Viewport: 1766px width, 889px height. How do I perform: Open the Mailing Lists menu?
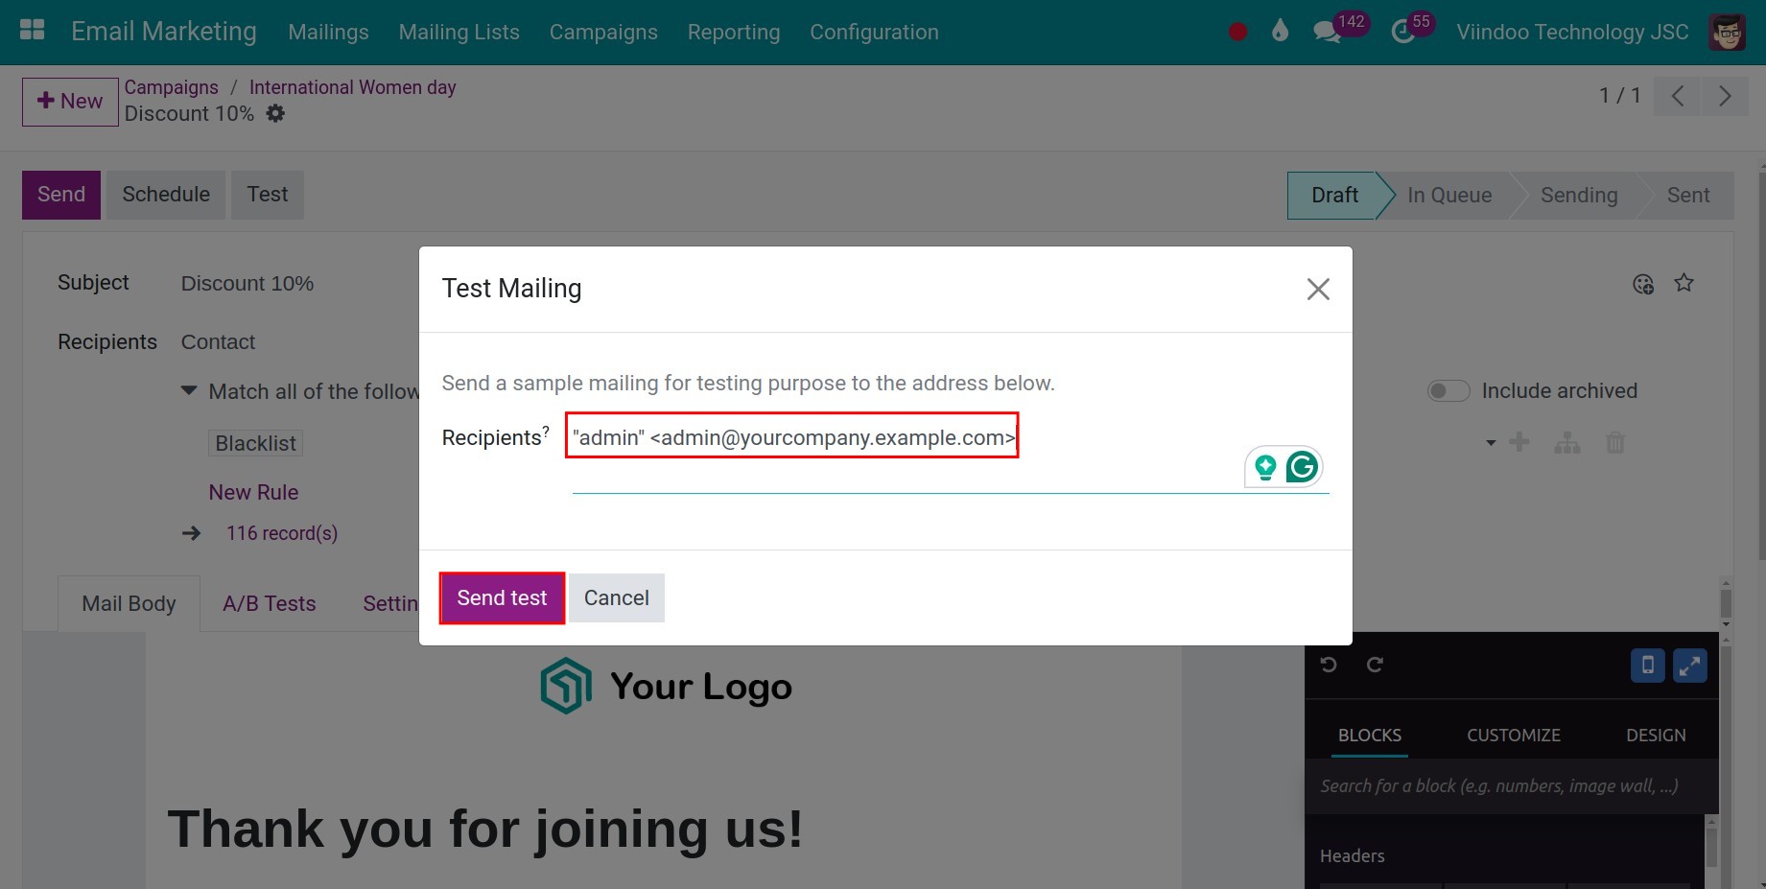click(459, 32)
